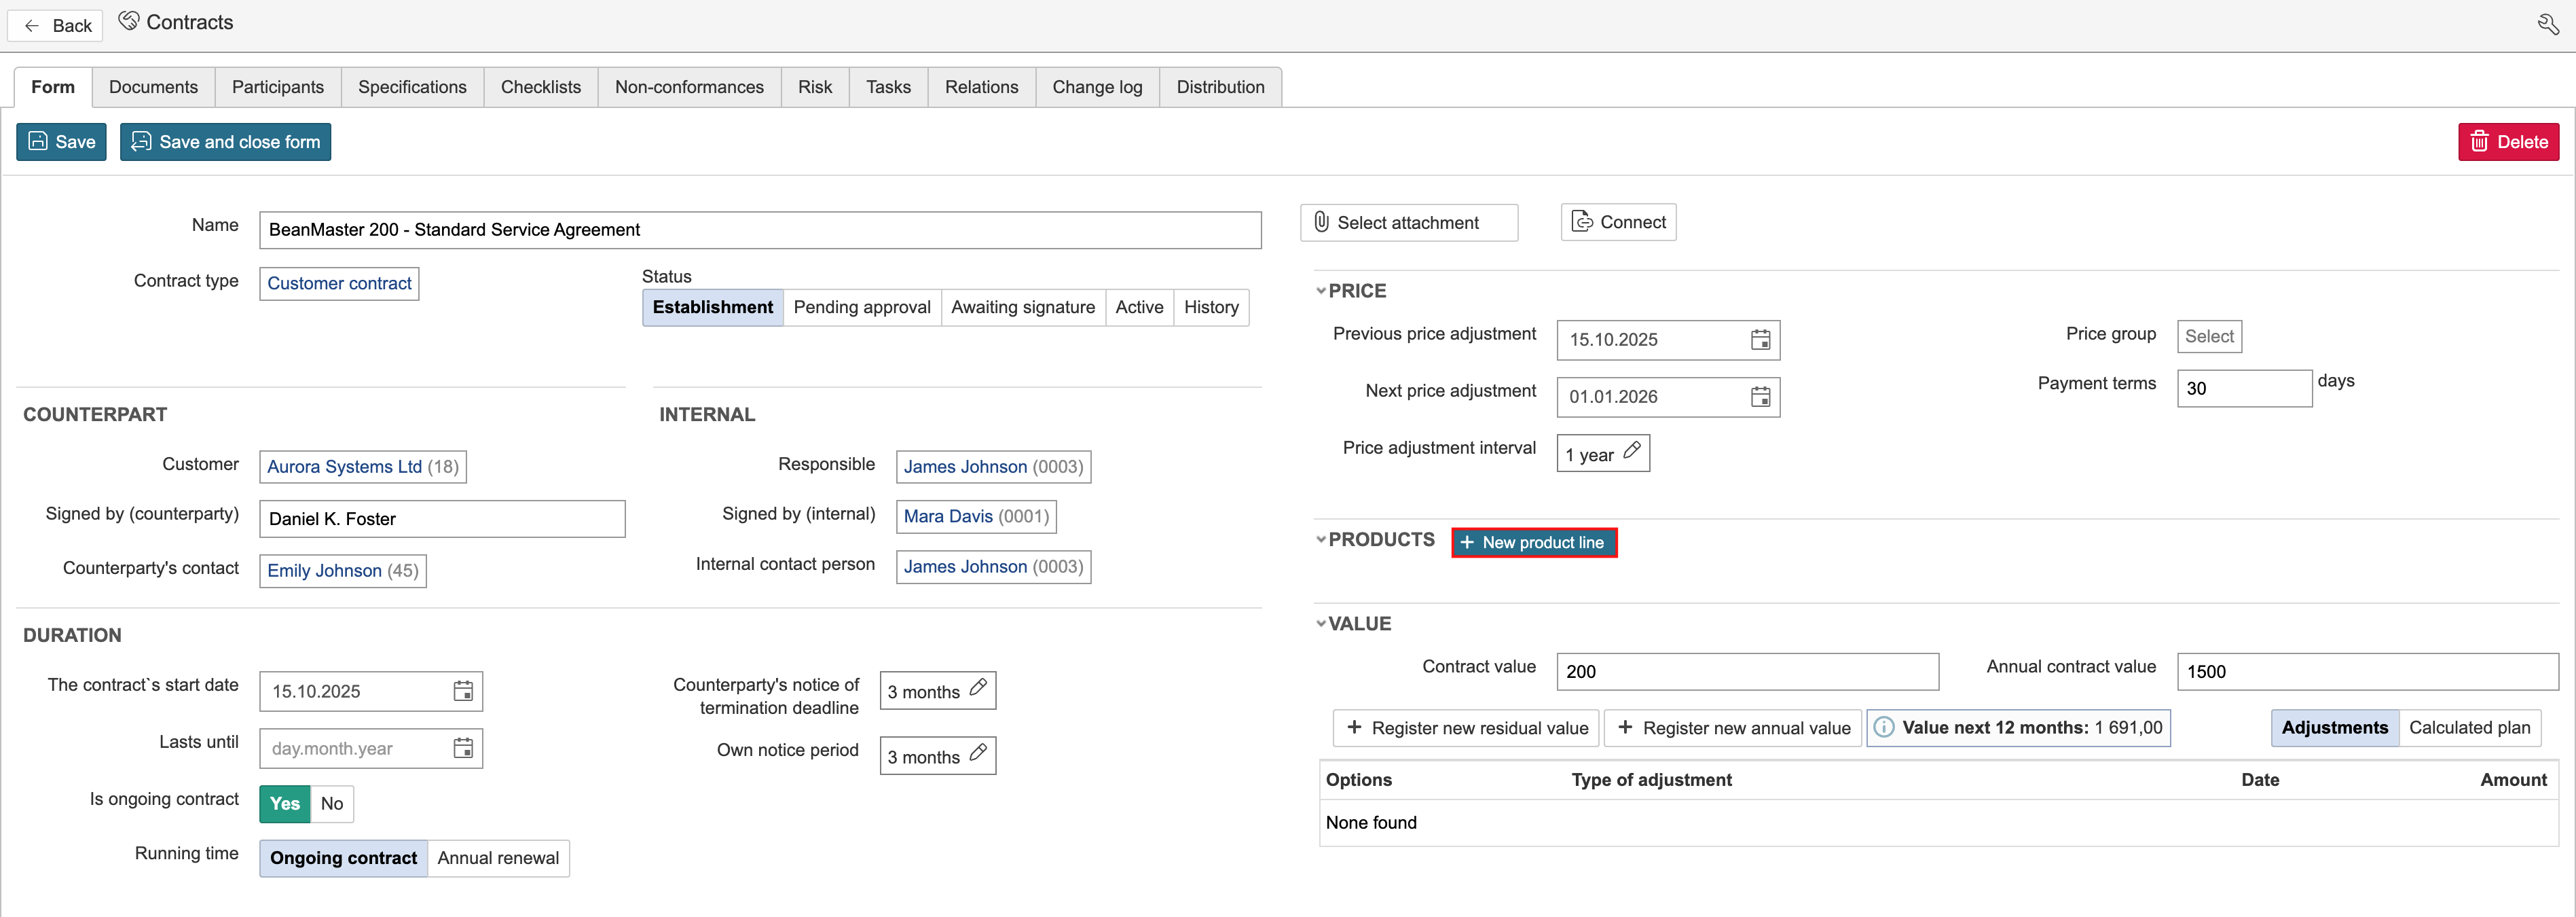Click Value next 12 months text
This screenshot has width=2576, height=917.
(x=2031, y=727)
